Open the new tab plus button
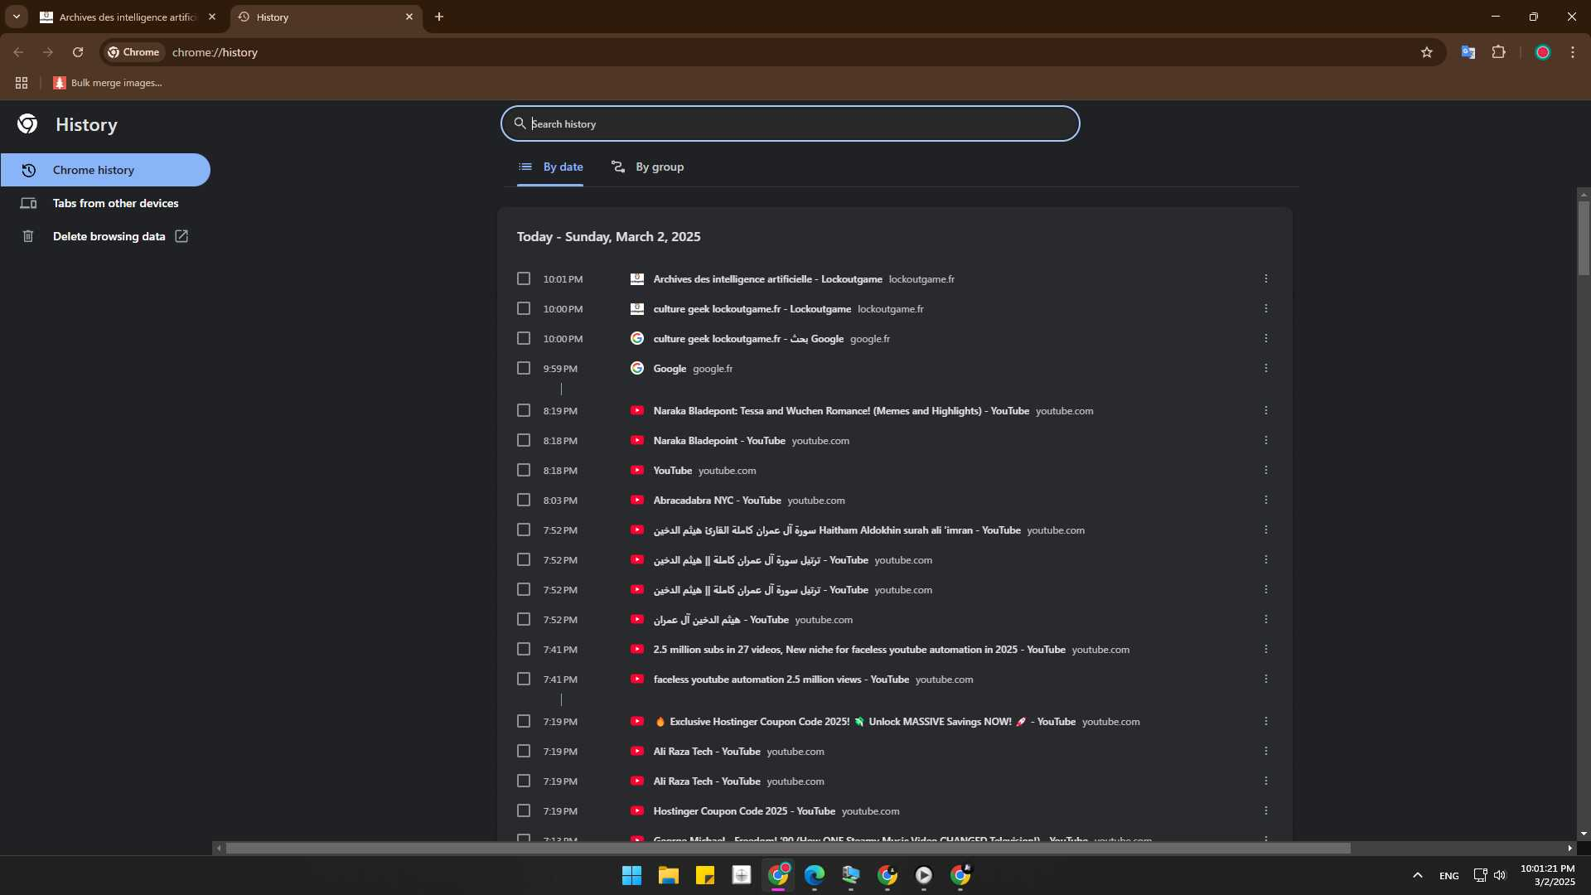This screenshot has height=895, width=1591. pyautogui.click(x=439, y=17)
